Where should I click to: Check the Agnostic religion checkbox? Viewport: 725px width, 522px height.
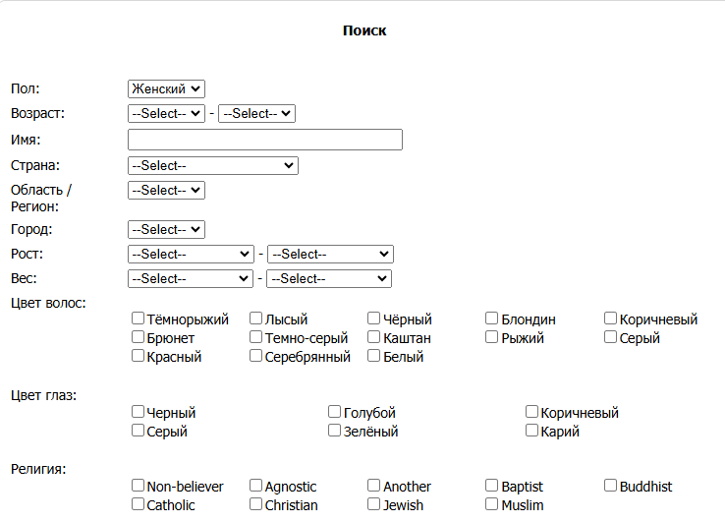pos(256,486)
